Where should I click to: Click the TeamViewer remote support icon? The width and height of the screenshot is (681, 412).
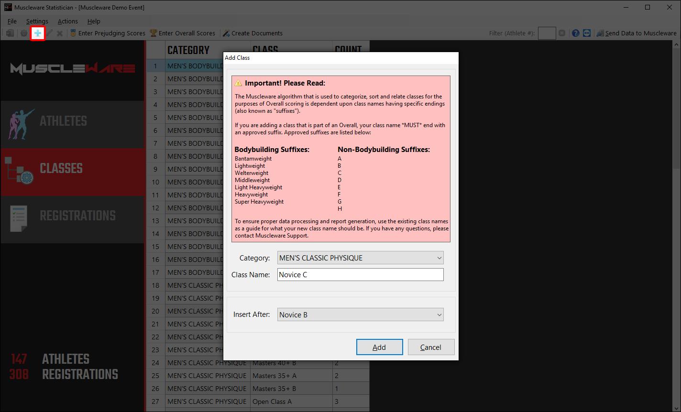point(587,33)
